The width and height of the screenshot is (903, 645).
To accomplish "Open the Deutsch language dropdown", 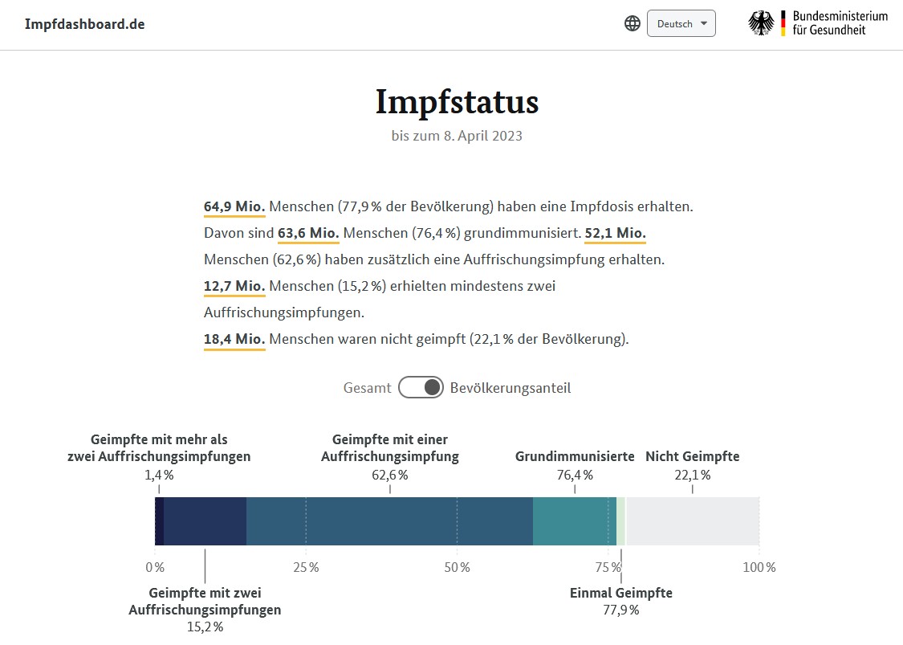I will click(x=681, y=23).
